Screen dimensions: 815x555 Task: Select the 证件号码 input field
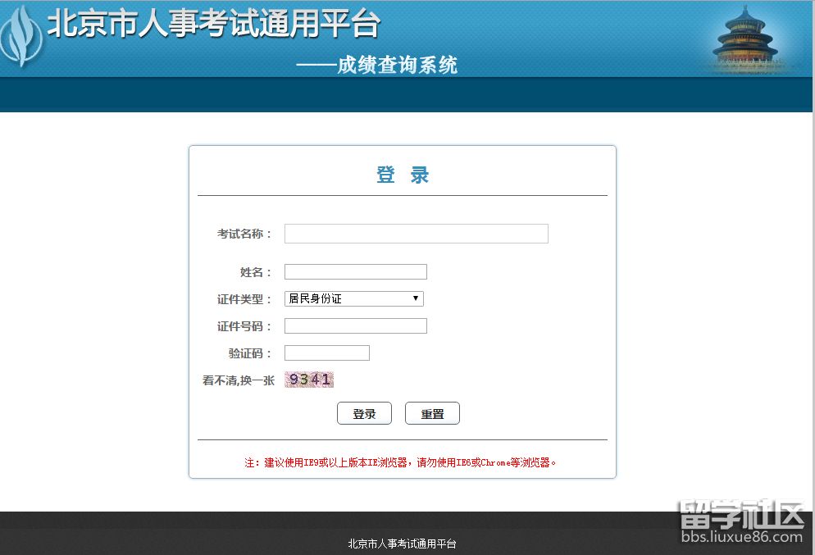pyautogui.click(x=355, y=326)
